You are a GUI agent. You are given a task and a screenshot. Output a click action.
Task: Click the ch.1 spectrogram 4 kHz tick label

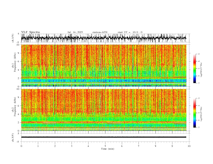click(19, 70)
